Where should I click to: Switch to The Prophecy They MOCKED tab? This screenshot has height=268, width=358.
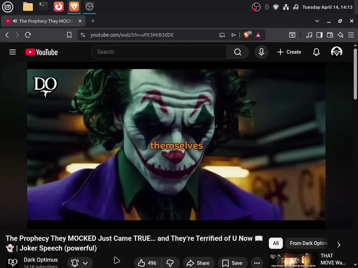pyautogui.click(x=43, y=21)
